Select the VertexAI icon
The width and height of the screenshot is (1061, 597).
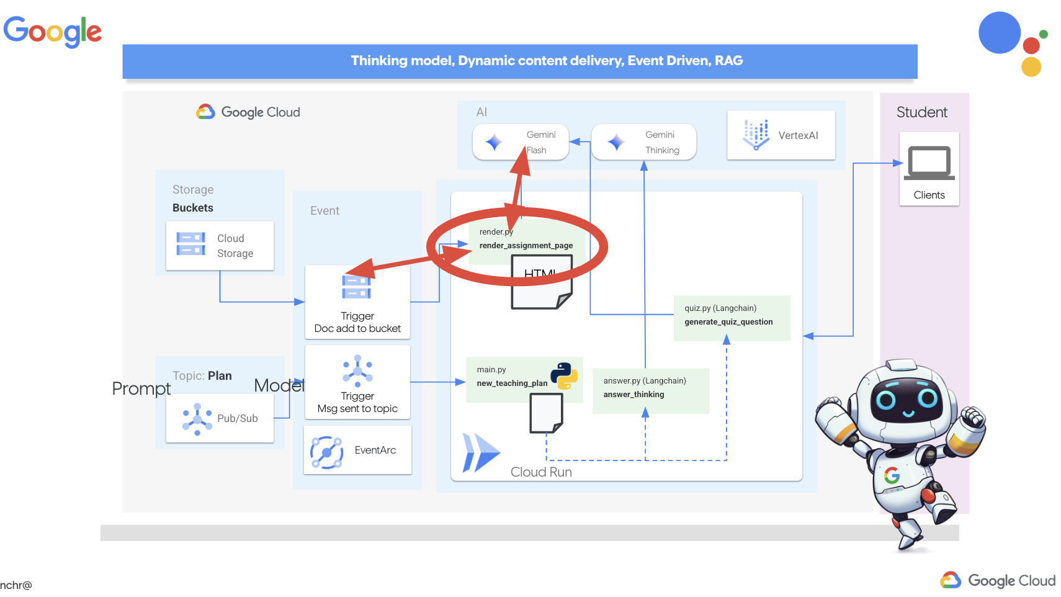[x=756, y=135]
